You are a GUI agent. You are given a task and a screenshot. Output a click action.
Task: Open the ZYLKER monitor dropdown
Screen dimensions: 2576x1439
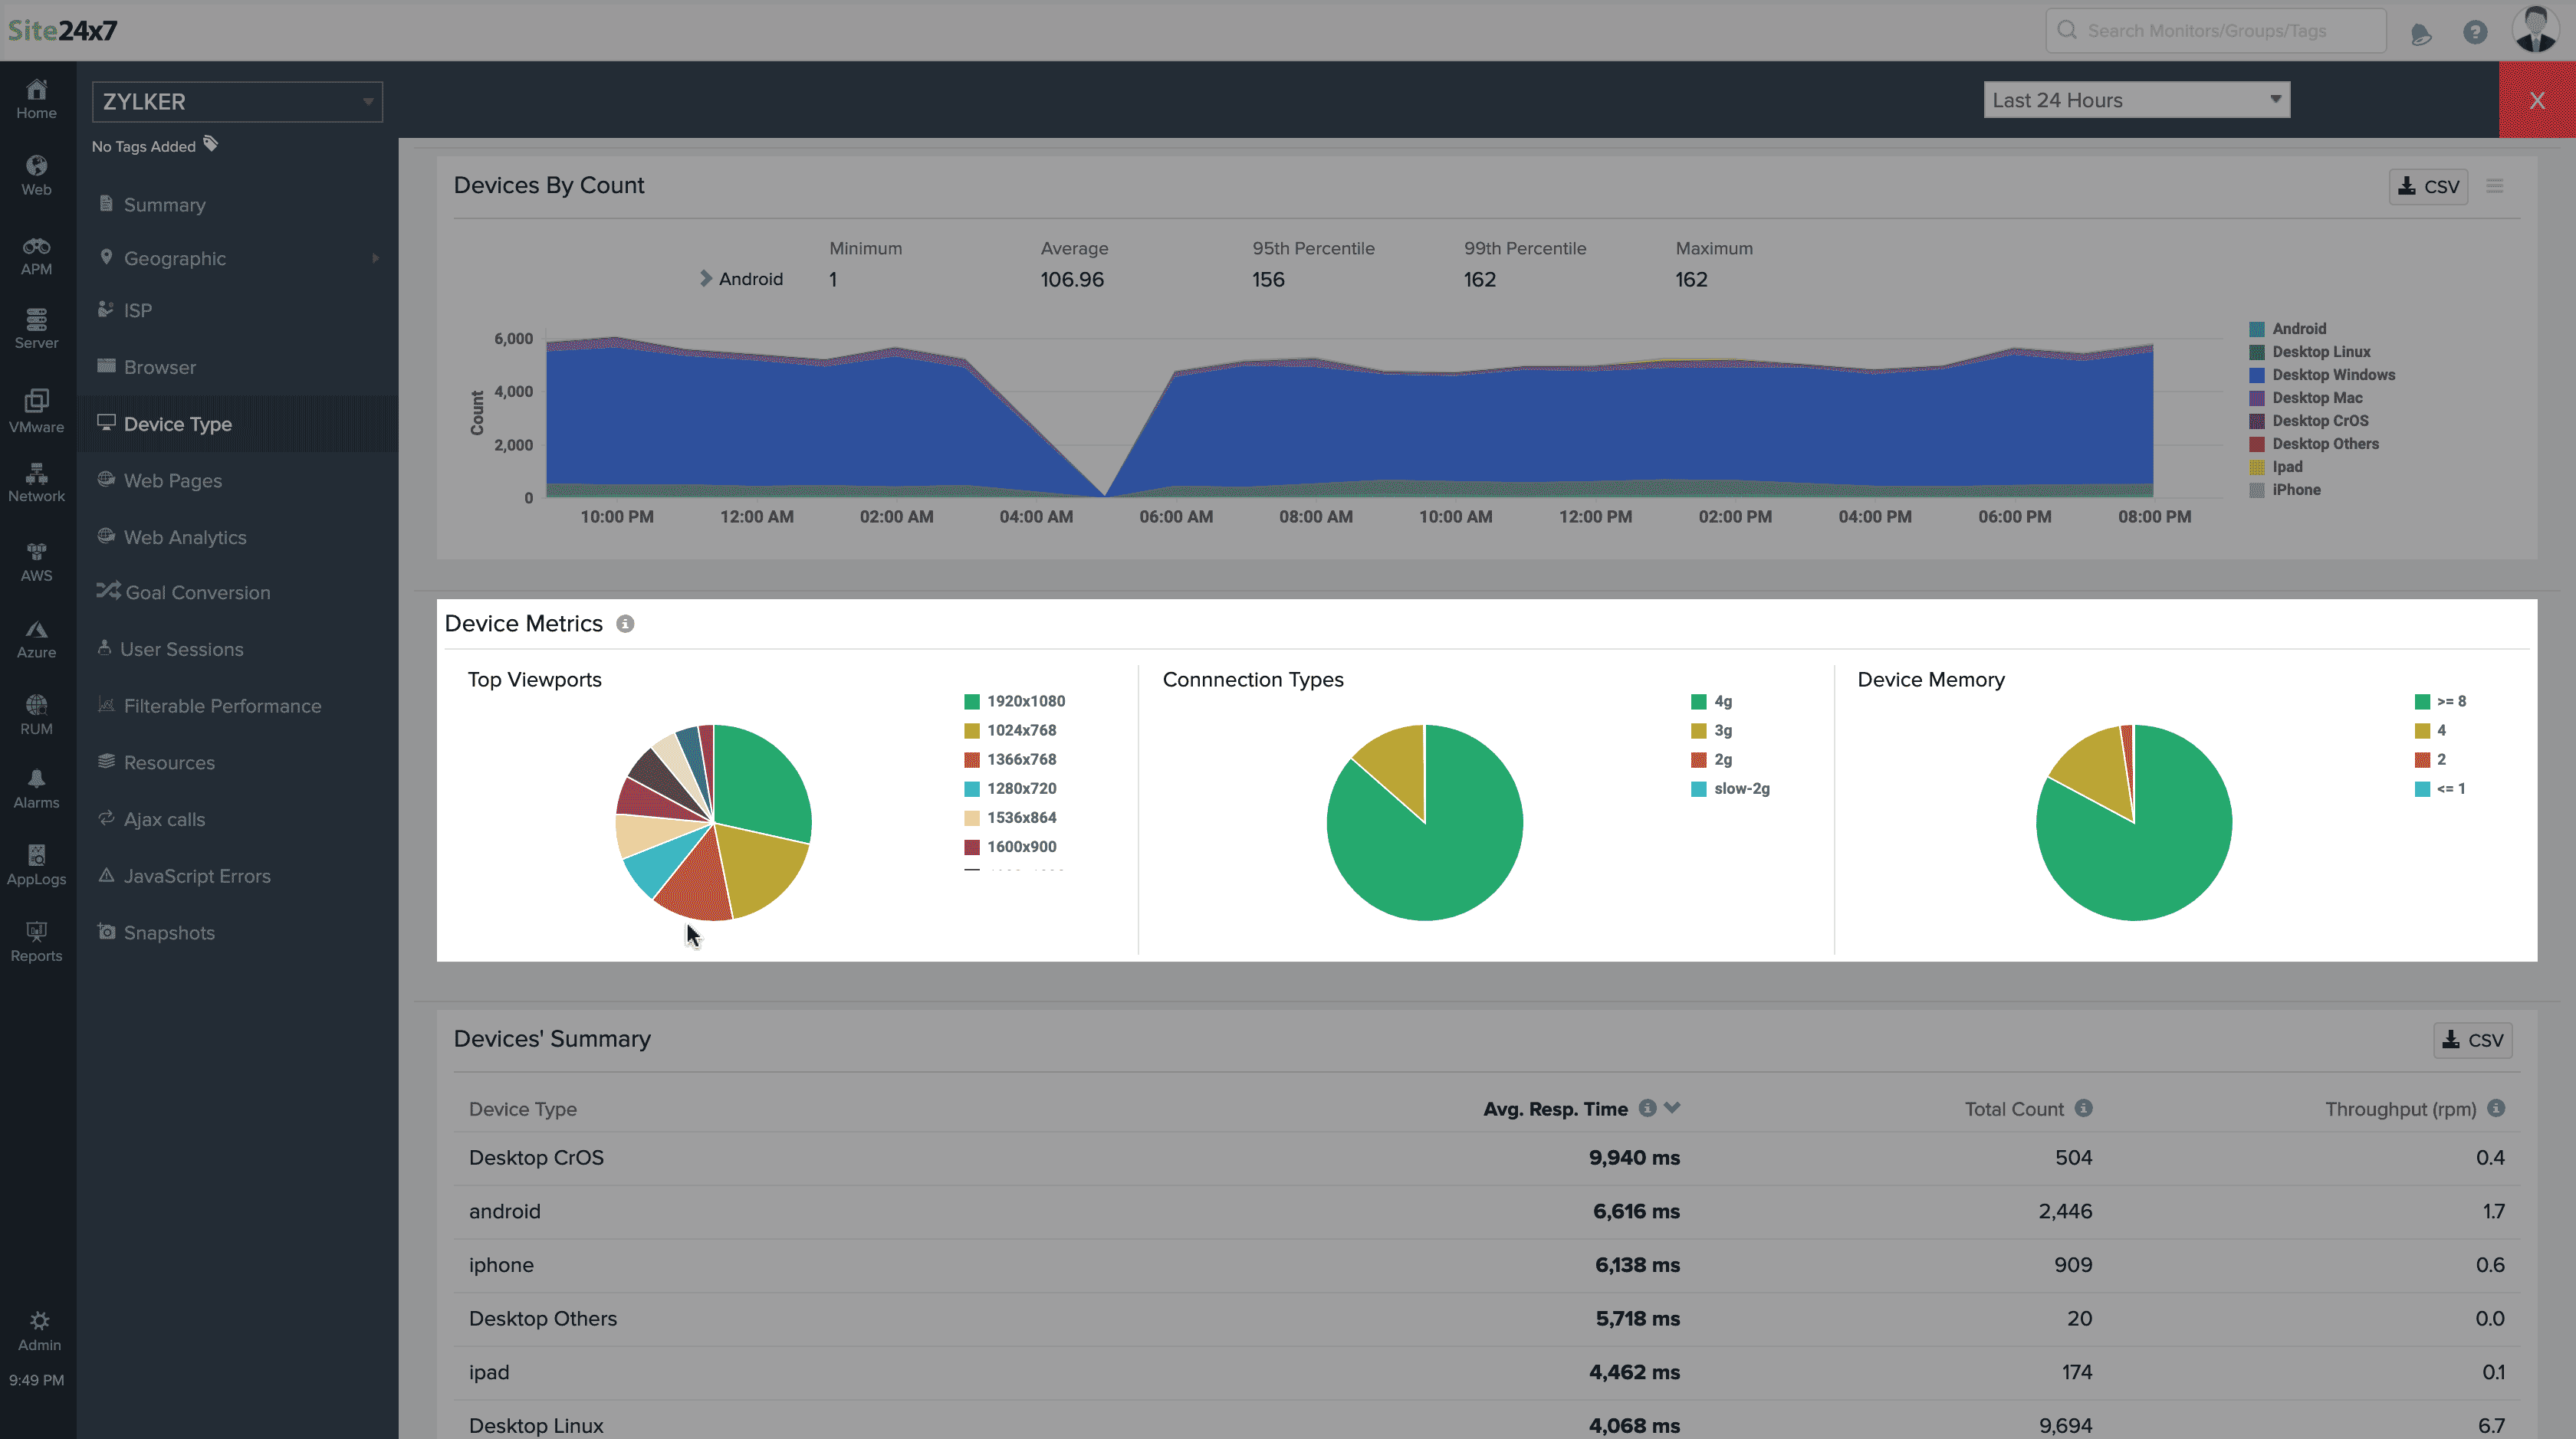[x=237, y=102]
